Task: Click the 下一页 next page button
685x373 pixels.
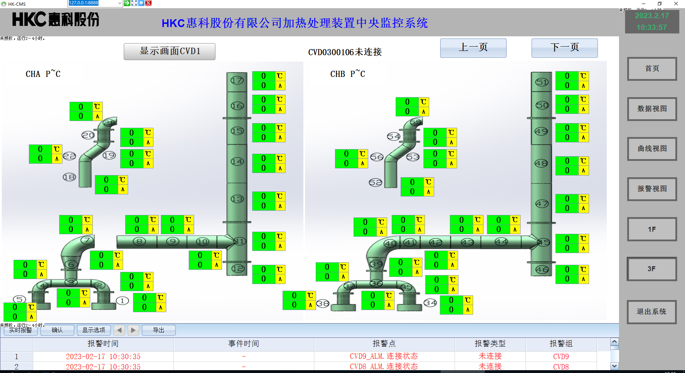Action: pyautogui.click(x=564, y=48)
